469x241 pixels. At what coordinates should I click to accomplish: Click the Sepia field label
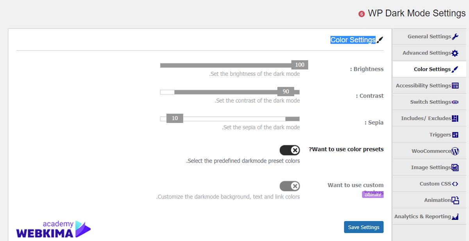pyautogui.click(x=374, y=123)
